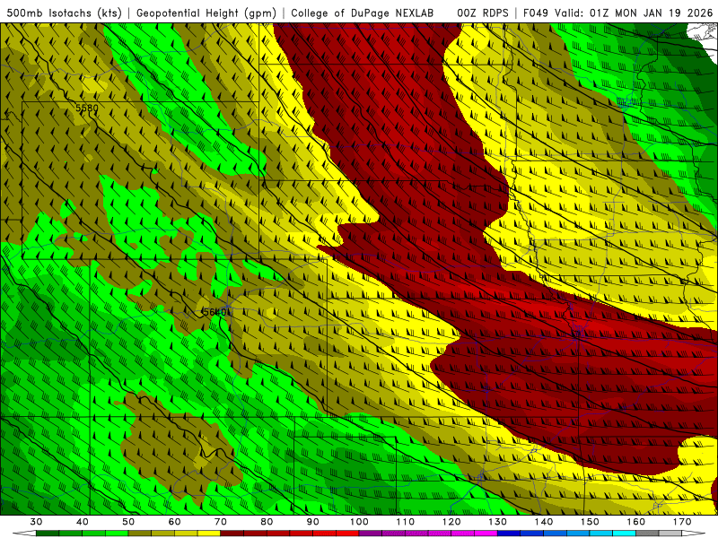Screen dimensions: 718x538
Task: Click the "Valid: 01Z MON JAN 19 2026" text
Action: pyautogui.click(x=634, y=13)
